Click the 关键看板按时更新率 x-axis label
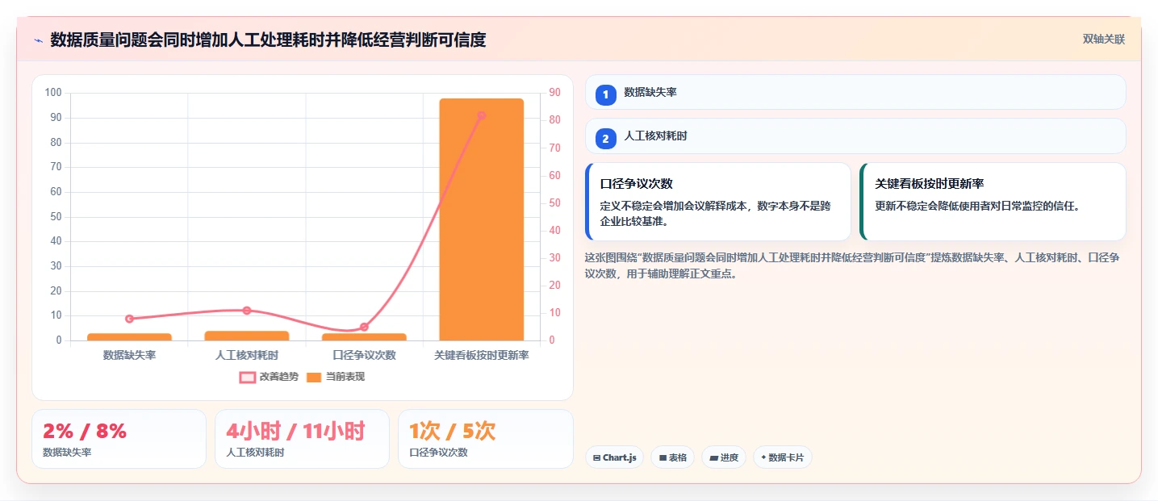 482,355
